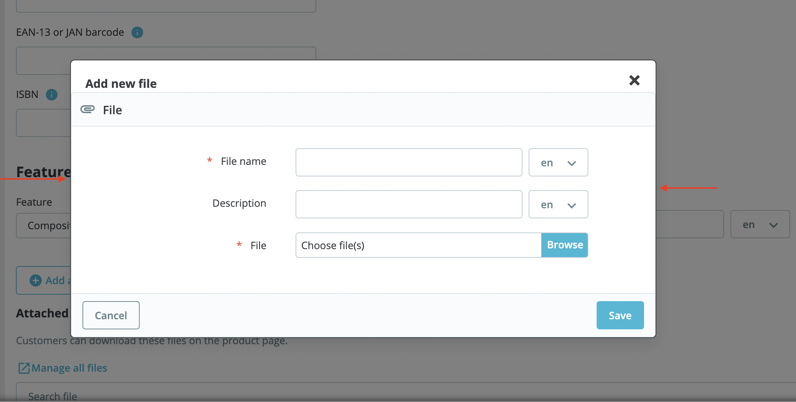Screen dimensions: 796x402
Task: Click the plus icon on Add button
Action: pyautogui.click(x=35, y=280)
